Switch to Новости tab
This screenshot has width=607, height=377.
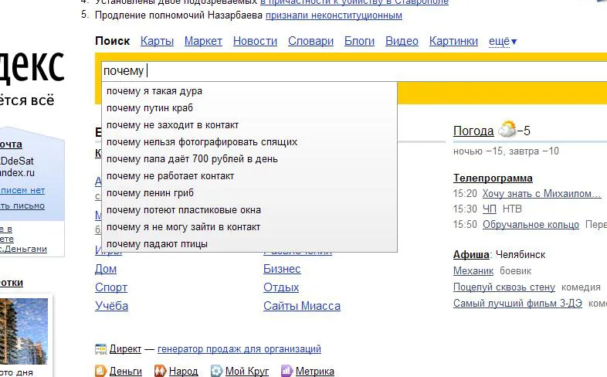(x=255, y=41)
